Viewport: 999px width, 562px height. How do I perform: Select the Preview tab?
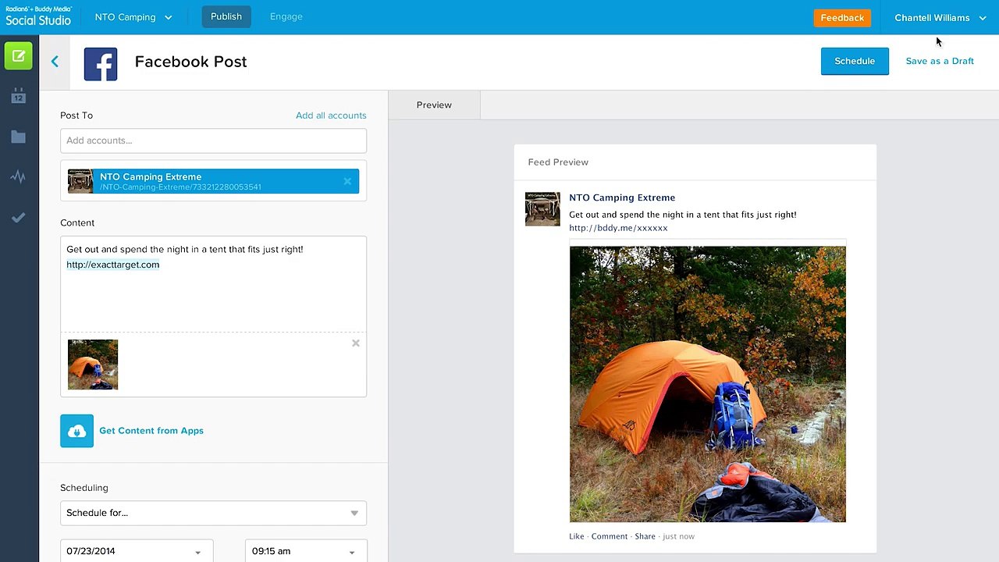click(x=434, y=105)
